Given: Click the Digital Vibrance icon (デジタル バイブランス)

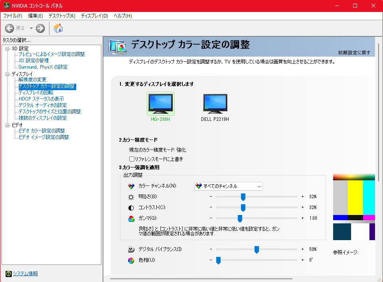Looking at the screenshot, I should (131, 250).
